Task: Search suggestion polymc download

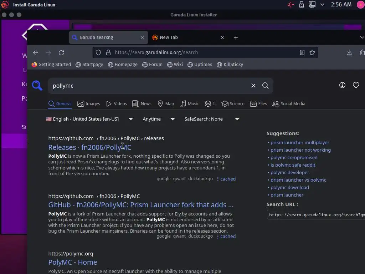Action: click(289, 187)
